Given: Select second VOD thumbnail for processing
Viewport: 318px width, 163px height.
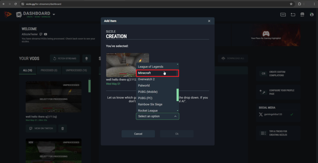Looking at the screenshot, I should coord(53,151).
